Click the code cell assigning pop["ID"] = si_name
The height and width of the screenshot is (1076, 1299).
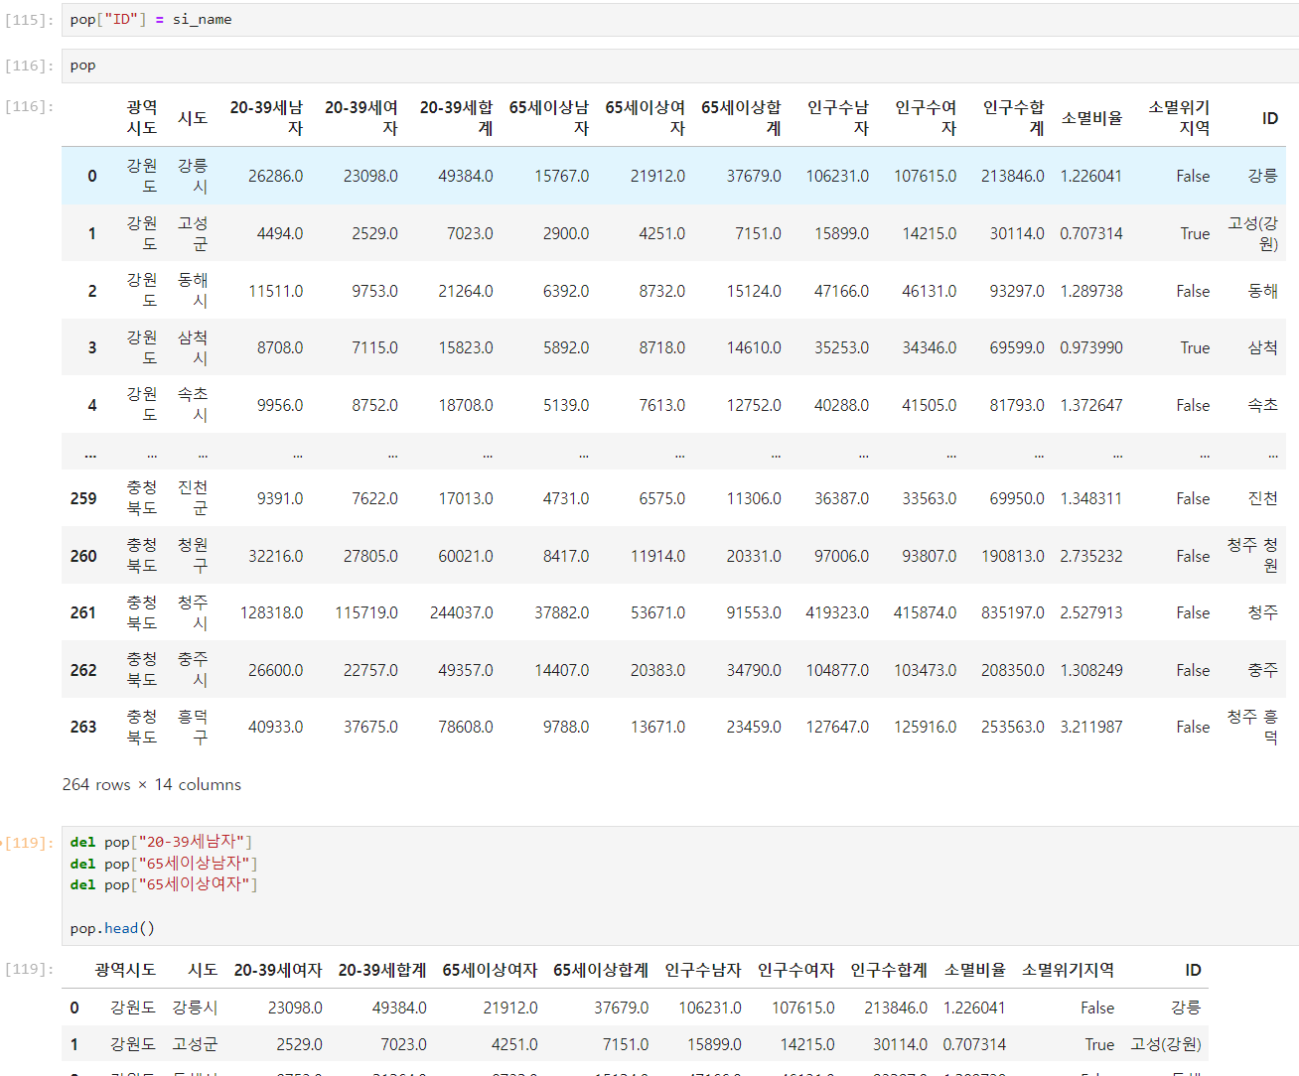[x=679, y=20]
